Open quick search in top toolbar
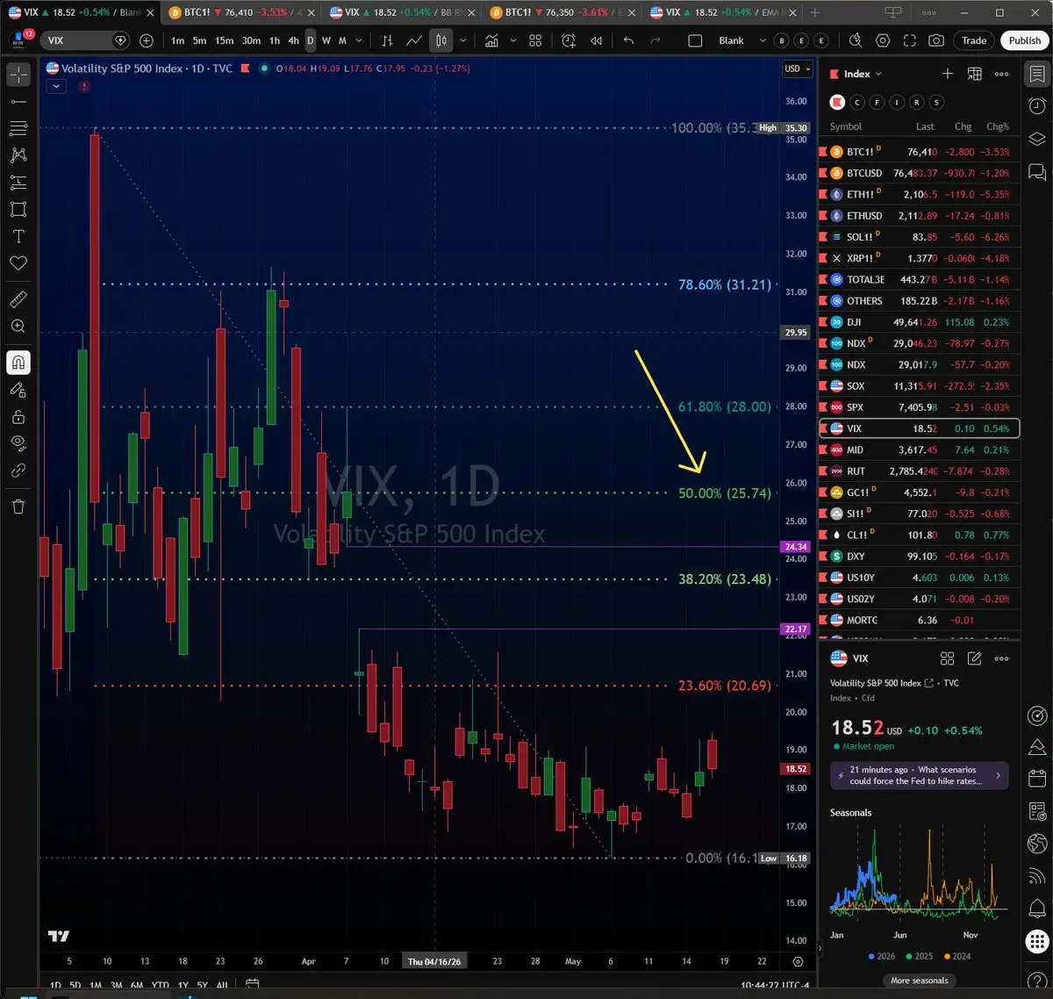 click(x=856, y=40)
